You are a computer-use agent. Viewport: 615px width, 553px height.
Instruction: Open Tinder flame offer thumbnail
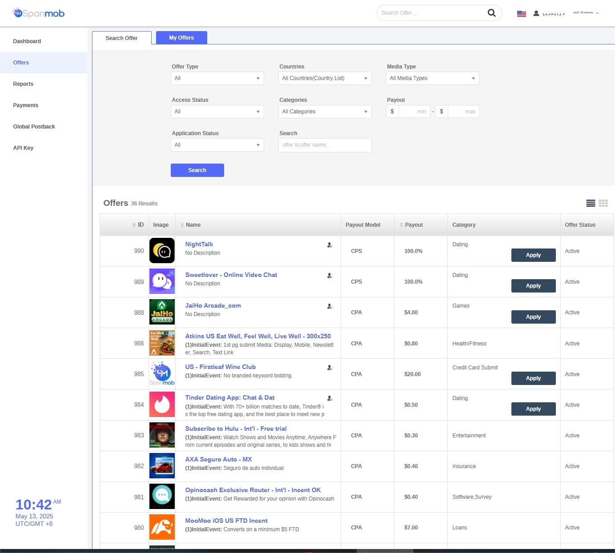162,405
